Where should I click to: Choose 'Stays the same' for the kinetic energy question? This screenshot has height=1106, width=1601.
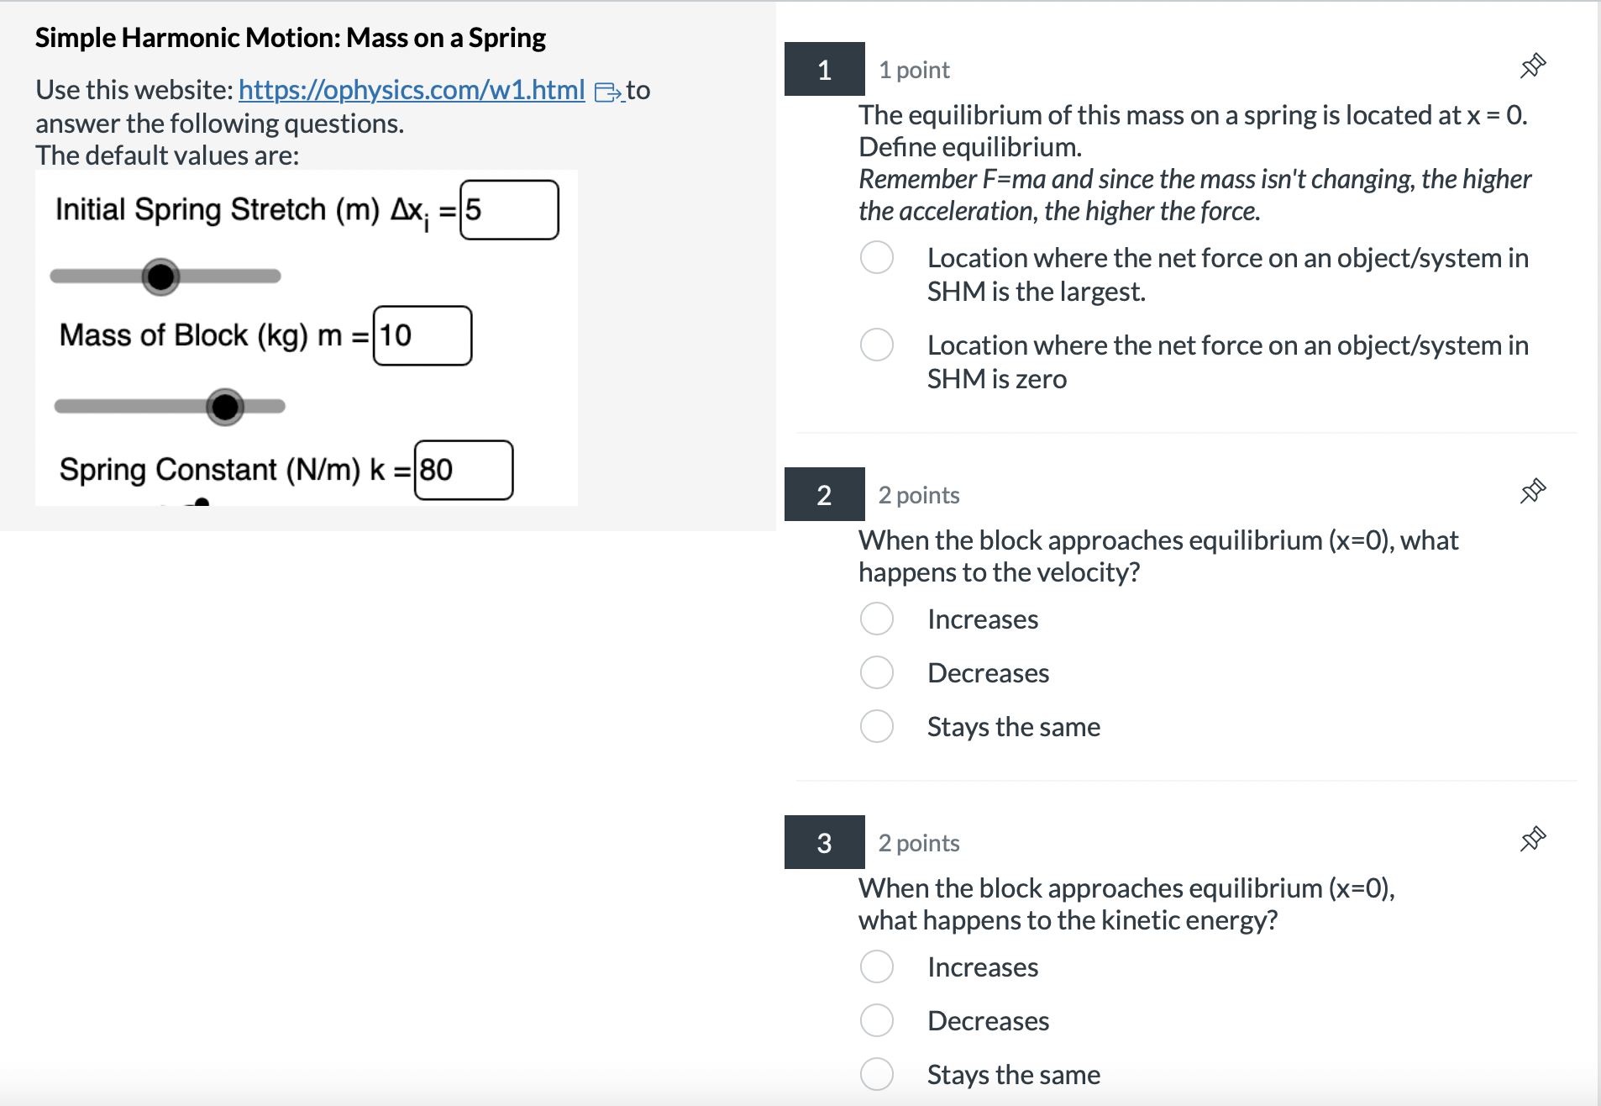pos(877,1074)
